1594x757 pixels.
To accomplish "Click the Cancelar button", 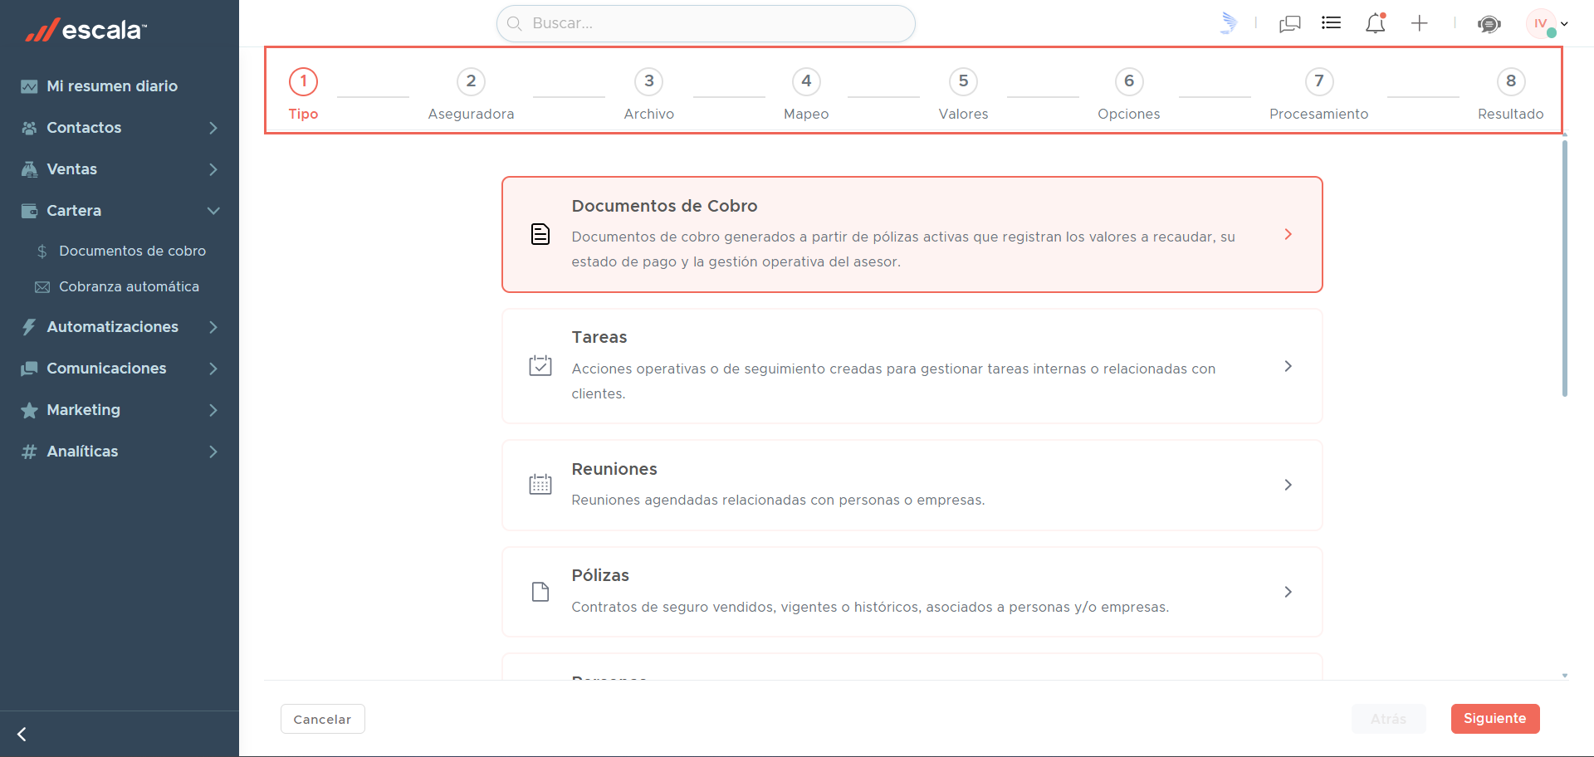I will [x=322, y=719].
